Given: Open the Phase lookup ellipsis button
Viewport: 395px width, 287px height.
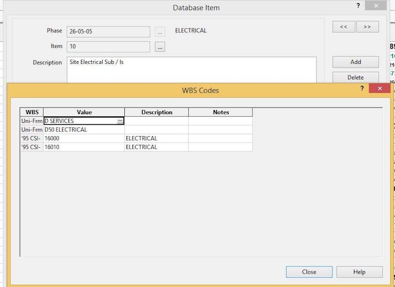Looking at the screenshot, I should tap(160, 32).
